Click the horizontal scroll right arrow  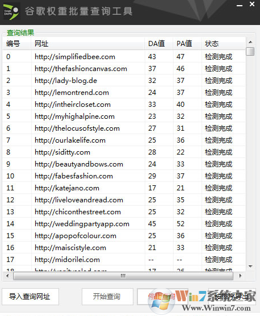[240, 276]
